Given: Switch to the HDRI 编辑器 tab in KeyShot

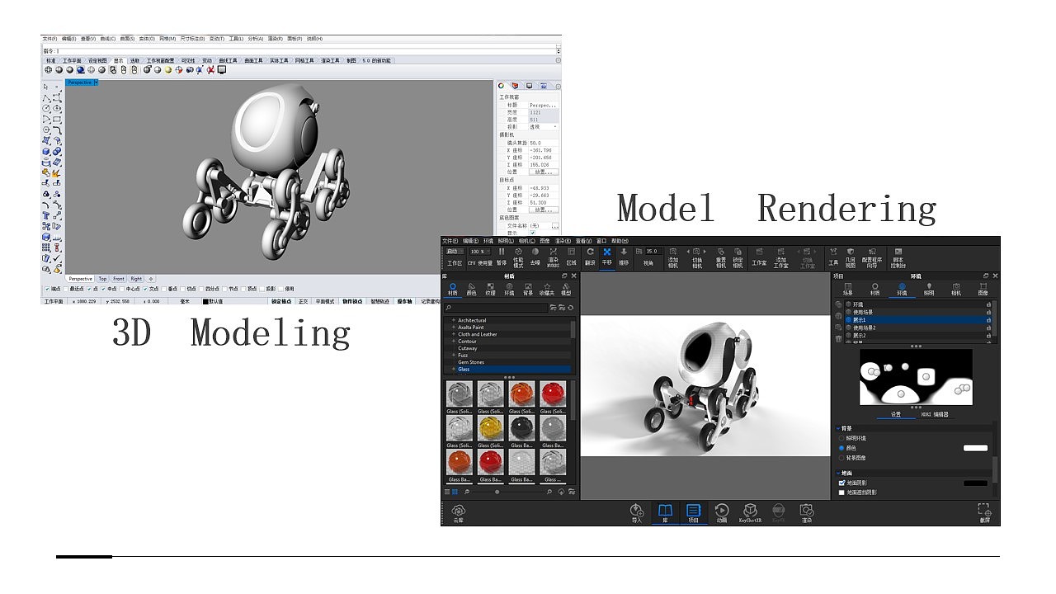Looking at the screenshot, I should coord(935,414).
